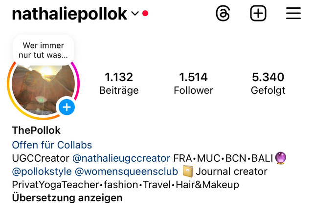The width and height of the screenshot is (314, 213).
Task: Open the 5.340 Gefolgt list
Action: pyautogui.click(x=268, y=84)
